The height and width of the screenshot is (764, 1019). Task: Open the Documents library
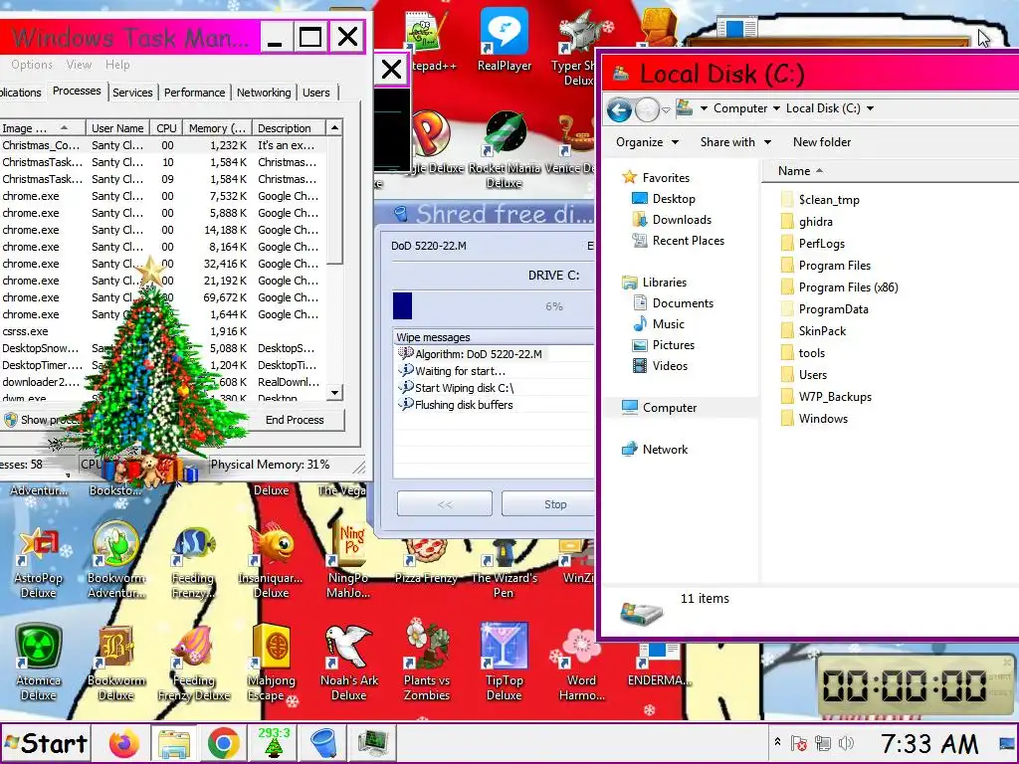683,303
